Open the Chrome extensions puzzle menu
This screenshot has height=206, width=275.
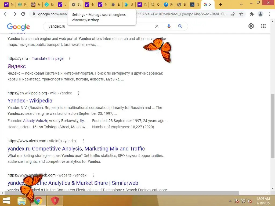click(252, 14)
